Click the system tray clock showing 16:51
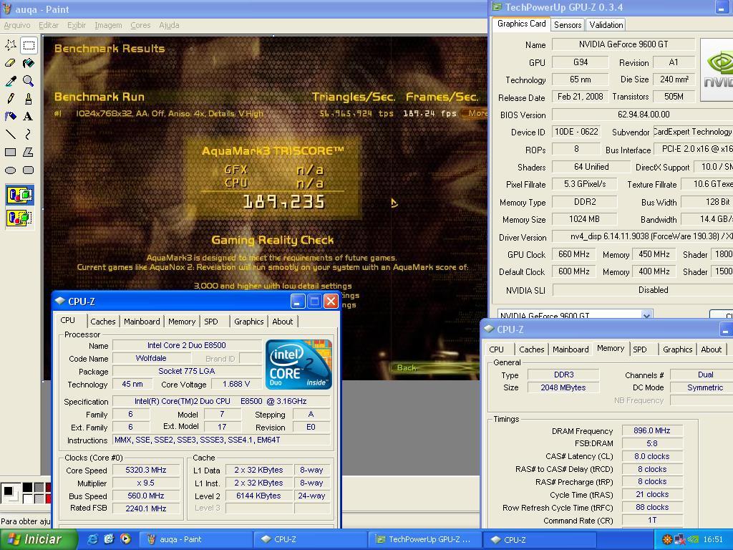The width and height of the screenshot is (733, 550). [x=712, y=539]
